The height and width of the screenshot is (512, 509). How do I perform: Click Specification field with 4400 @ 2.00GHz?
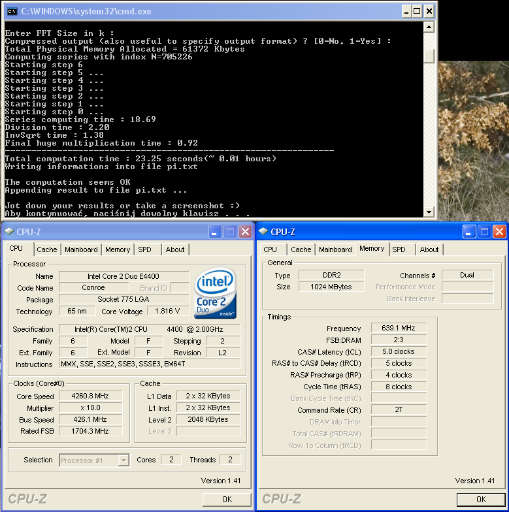(x=149, y=329)
